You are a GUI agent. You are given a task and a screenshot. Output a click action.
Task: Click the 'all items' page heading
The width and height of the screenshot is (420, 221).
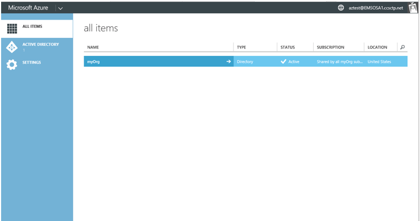click(101, 28)
